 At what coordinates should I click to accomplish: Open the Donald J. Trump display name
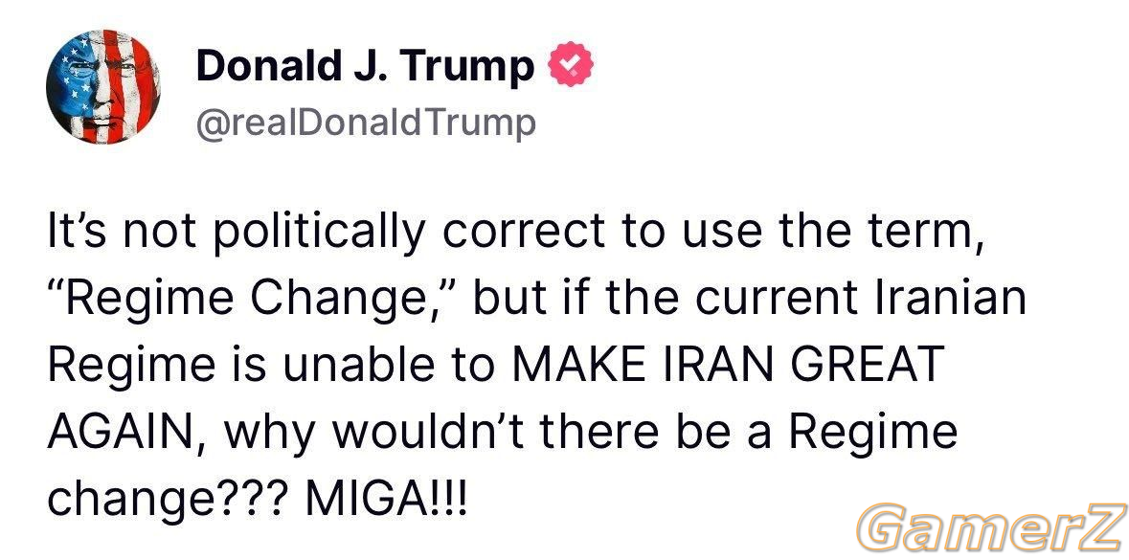click(365, 67)
